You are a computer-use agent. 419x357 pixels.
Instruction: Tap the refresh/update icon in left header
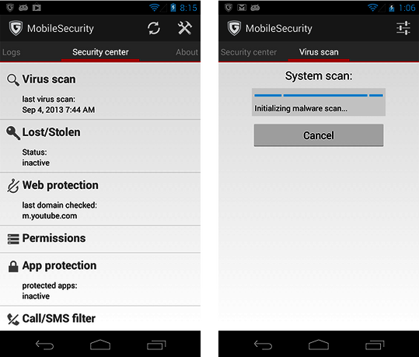click(x=154, y=28)
